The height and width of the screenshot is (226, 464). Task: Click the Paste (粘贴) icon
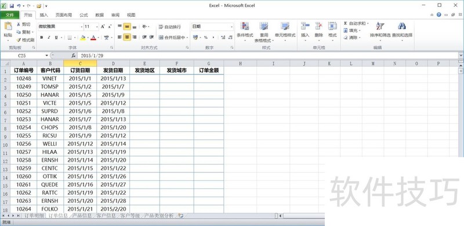coord(8,27)
